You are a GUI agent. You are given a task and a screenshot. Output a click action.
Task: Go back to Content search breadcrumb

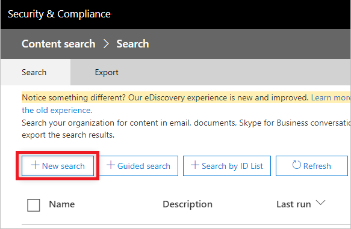[x=58, y=44]
